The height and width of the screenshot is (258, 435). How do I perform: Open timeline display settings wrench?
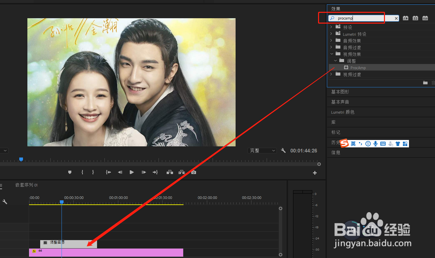pos(5,202)
